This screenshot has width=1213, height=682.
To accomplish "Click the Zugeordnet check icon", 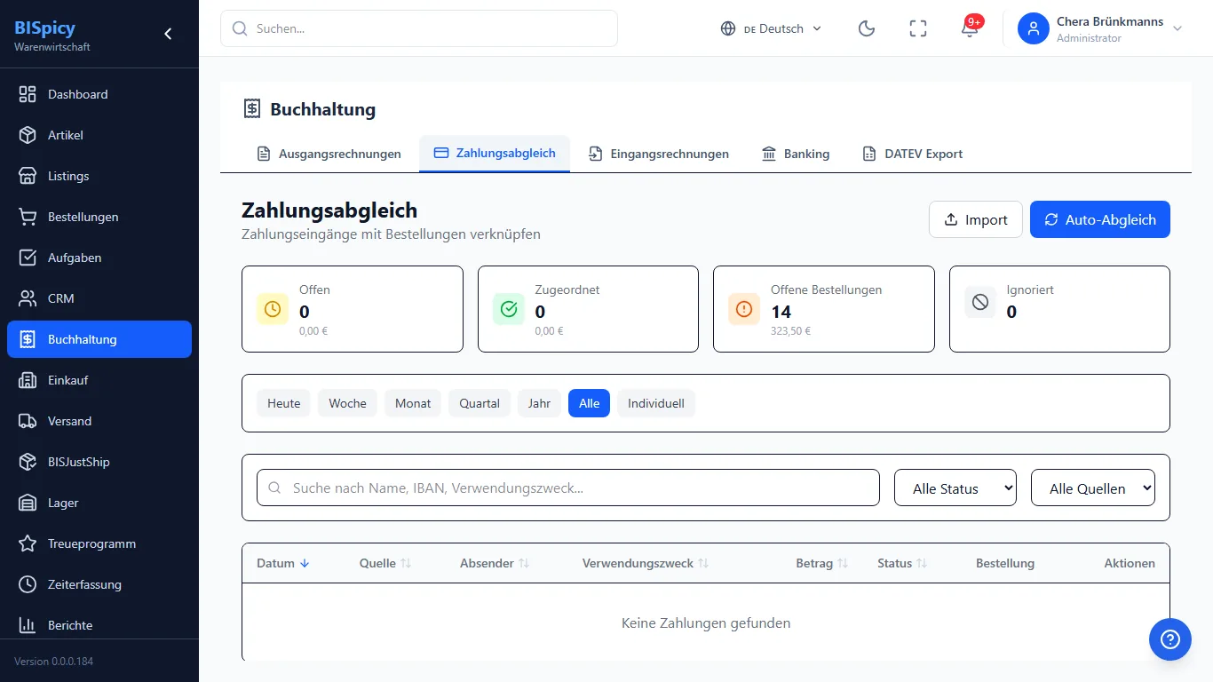I will (509, 309).
